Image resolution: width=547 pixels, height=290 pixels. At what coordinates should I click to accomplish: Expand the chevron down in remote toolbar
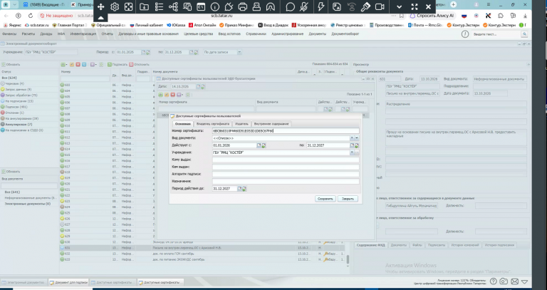click(400, 6)
